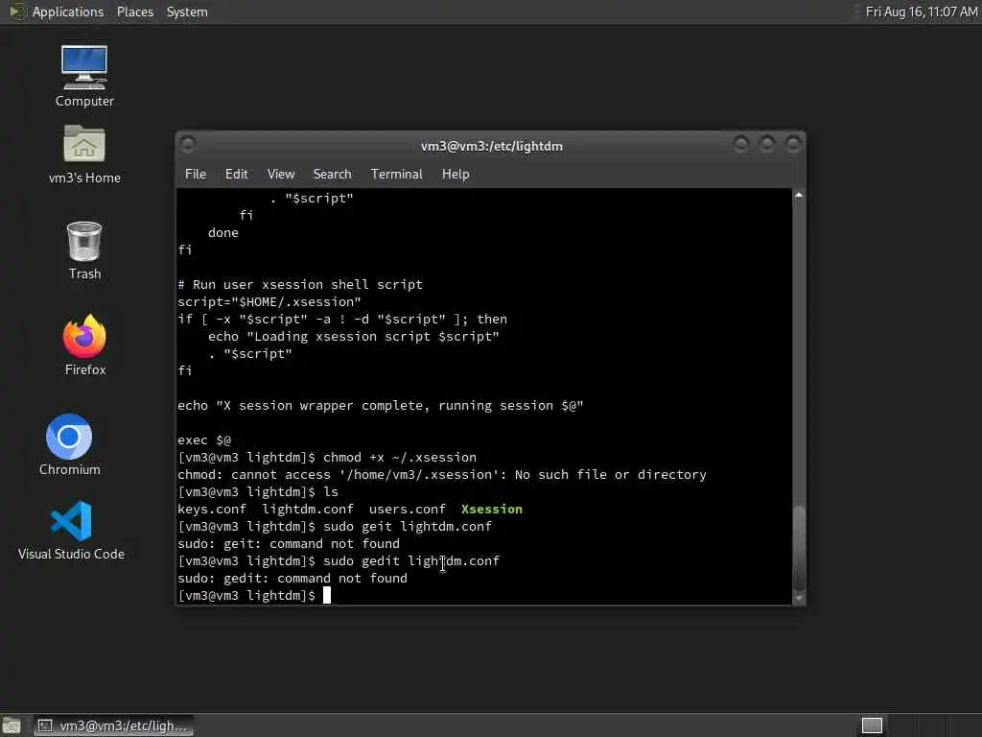982x737 pixels.
Task: Click the lightdm.conf entry in ls output
Action: [308, 509]
